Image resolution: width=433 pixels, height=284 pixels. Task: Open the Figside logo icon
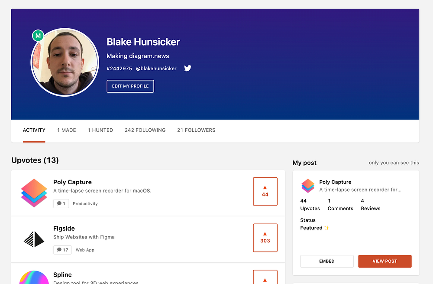34,239
